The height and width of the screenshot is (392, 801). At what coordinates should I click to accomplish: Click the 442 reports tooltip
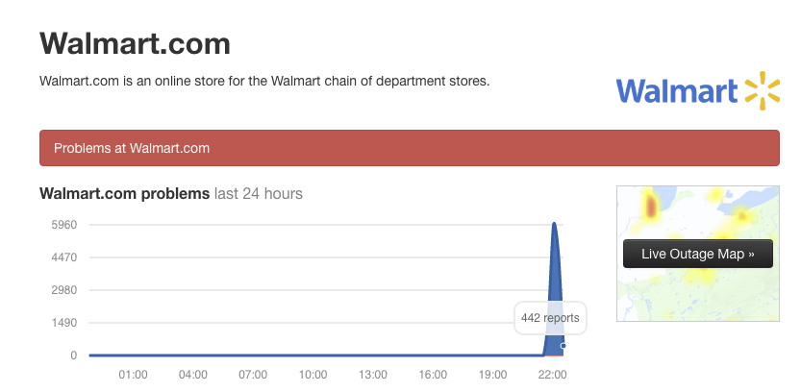[550, 317]
